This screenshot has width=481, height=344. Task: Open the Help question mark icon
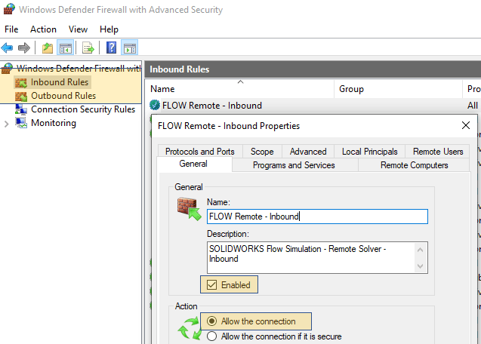pos(111,48)
